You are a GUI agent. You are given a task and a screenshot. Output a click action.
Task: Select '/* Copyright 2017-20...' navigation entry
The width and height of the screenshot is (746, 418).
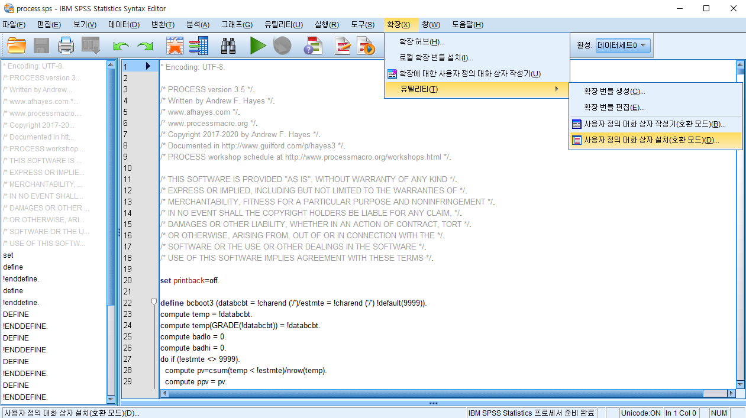click(x=39, y=125)
